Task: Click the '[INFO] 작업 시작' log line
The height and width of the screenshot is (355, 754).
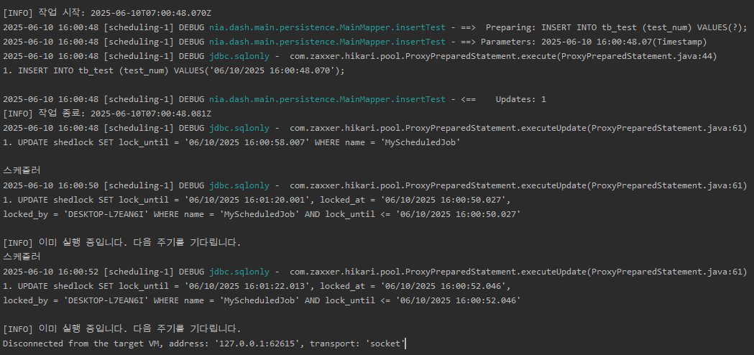Action: click(107, 13)
